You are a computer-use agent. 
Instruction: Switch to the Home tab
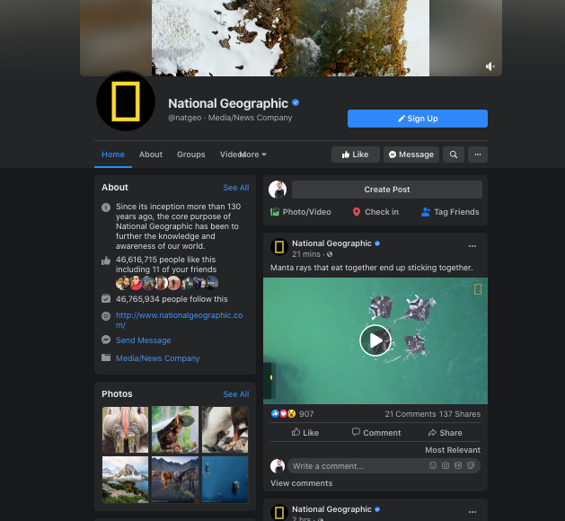[113, 155]
